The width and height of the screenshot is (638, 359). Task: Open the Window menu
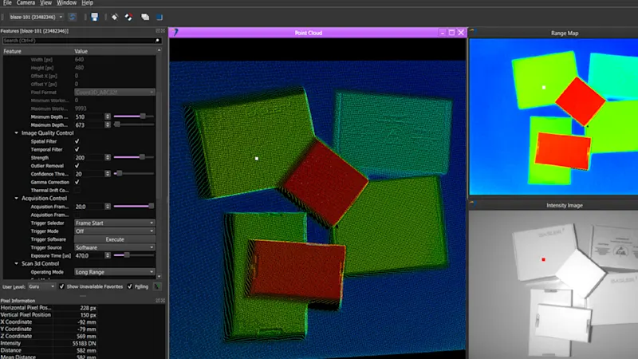66,3
